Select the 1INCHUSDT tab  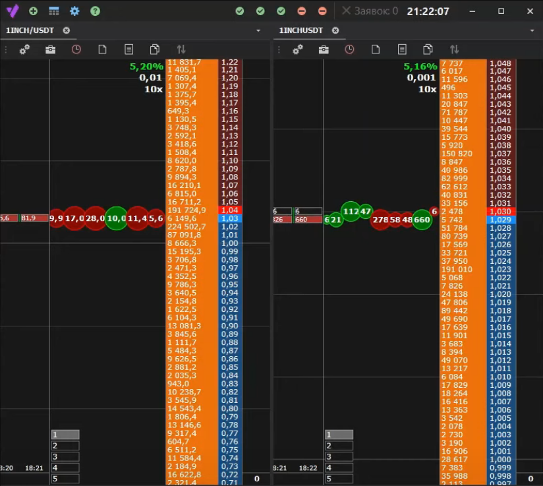tap(301, 30)
